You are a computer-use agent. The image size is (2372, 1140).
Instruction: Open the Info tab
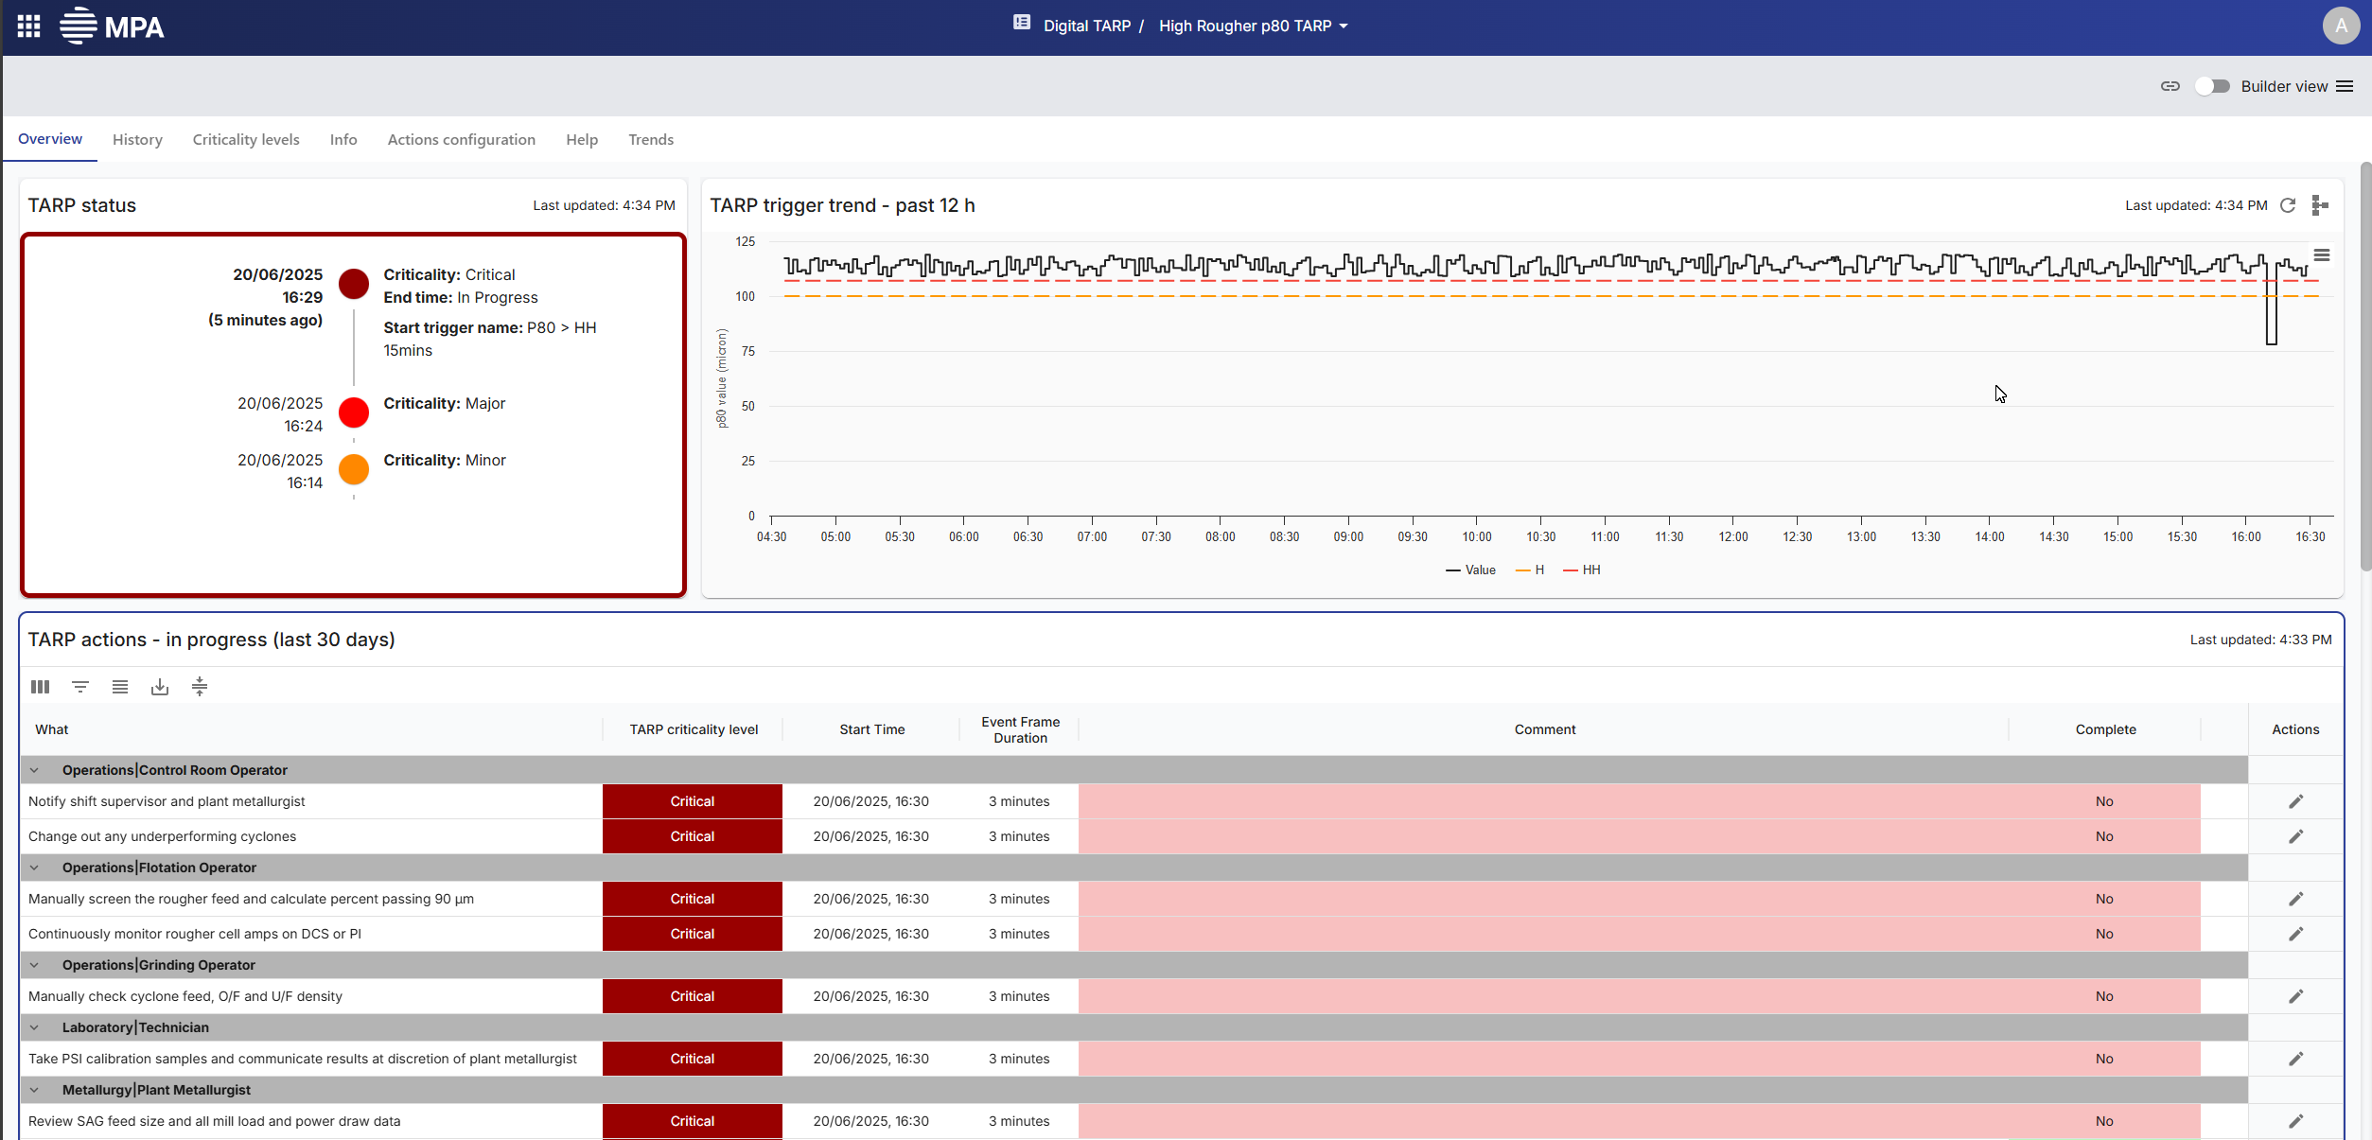(343, 139)
